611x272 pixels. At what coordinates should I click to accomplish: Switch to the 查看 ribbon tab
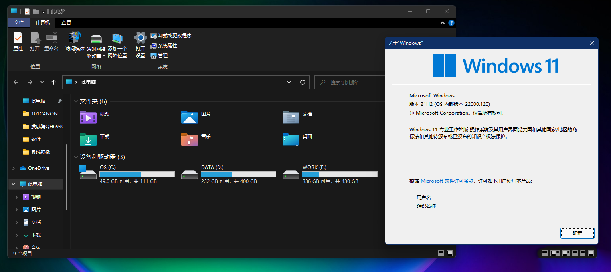(66, 23)
